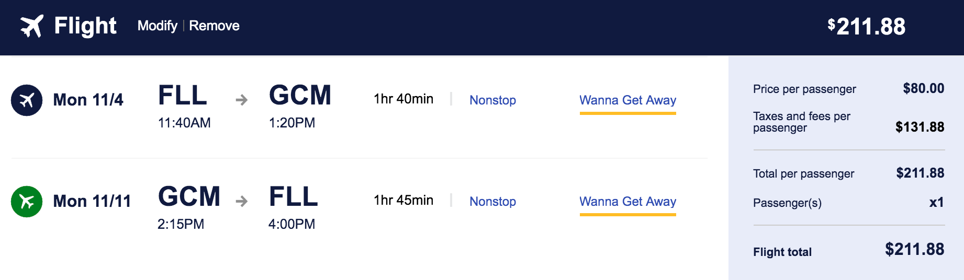Open Nonstop details for 11/11 flight

point(492,201)
